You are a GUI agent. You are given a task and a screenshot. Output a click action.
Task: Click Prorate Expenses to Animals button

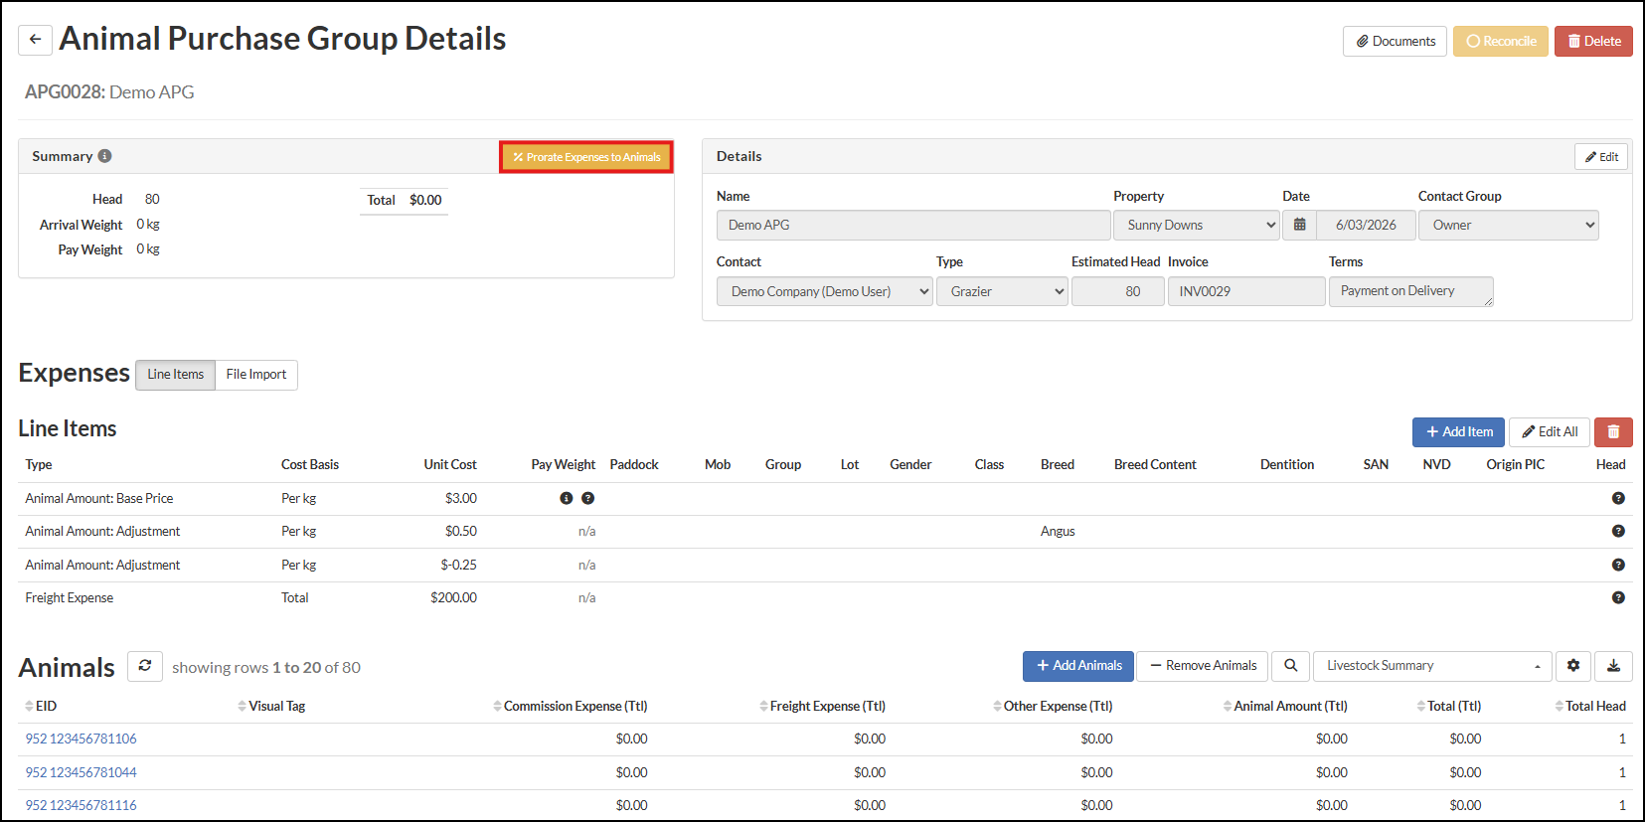click(x=586, y=157)
